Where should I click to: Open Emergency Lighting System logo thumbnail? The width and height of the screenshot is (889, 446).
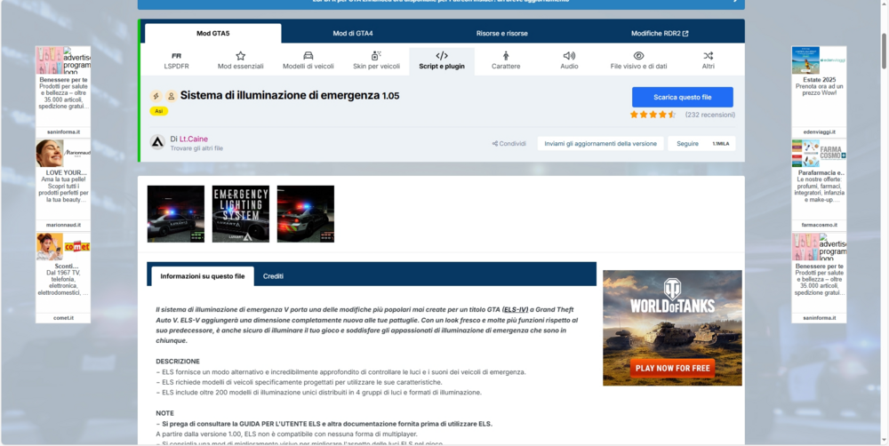(x=241, y=213)
